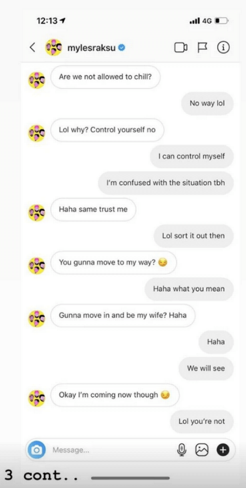Tap the microphone icon to record voice
The image size is (246, 488).
coord(182,450)
